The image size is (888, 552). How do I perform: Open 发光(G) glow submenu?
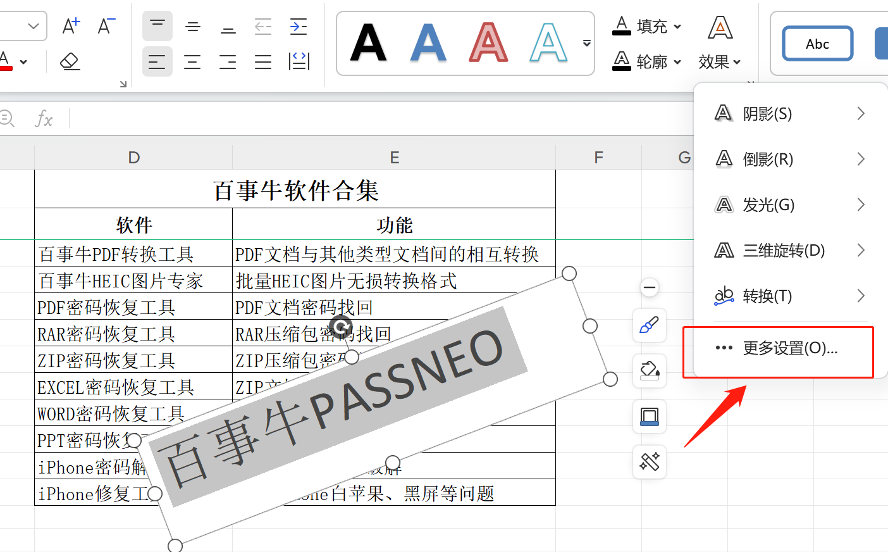[x=789, y=205]
